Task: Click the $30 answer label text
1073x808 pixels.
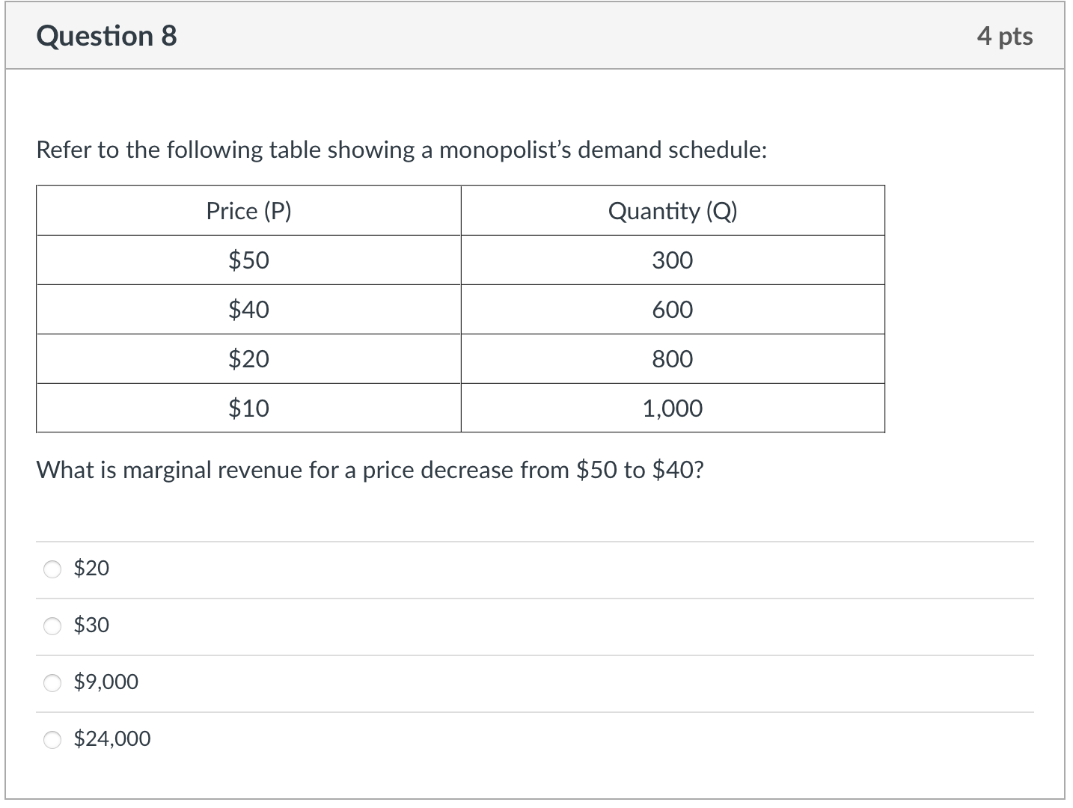Action: click(x=91, y=625)
